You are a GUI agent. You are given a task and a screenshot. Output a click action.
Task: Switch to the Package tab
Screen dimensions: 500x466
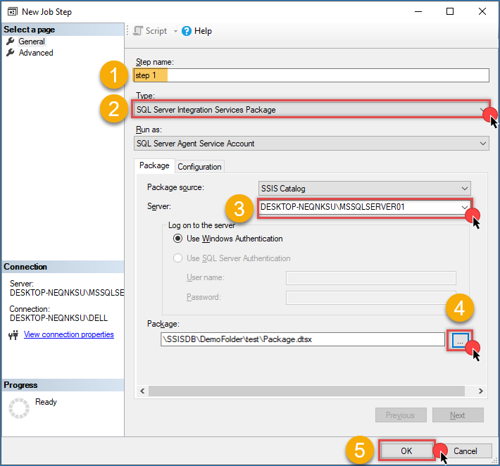click(154, 166)
